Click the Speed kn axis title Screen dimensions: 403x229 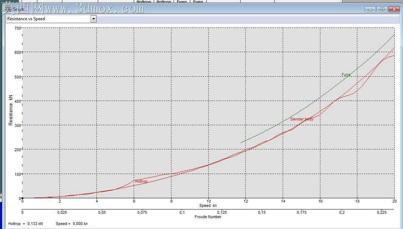click(208, 205)
